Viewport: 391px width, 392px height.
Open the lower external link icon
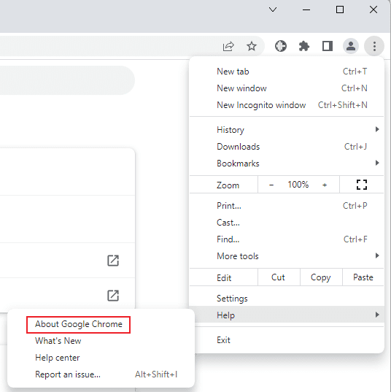tap(113, 296)
